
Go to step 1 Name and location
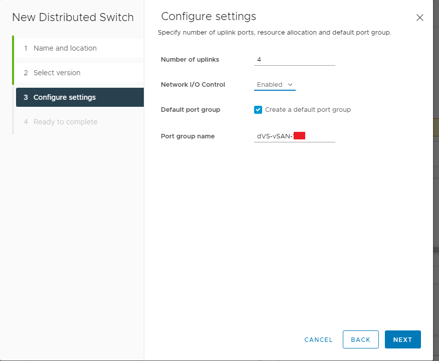coord(80,48)
